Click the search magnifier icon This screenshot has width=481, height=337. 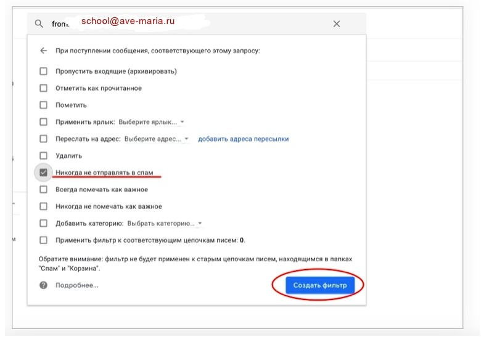coord(39,23)
